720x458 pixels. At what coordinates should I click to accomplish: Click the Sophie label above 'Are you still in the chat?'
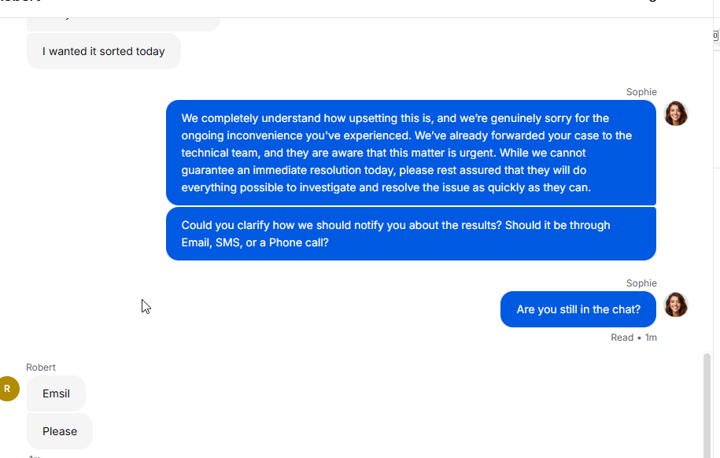[x=641, y=283]
